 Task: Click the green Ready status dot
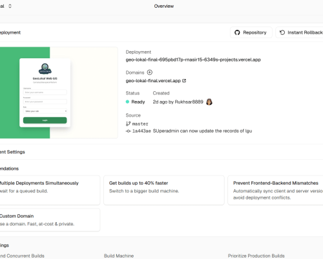click(127, 102)
